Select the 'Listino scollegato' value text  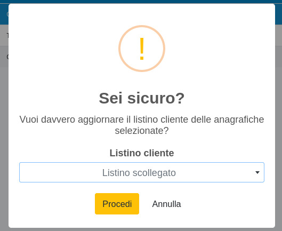tap(139, 173)
